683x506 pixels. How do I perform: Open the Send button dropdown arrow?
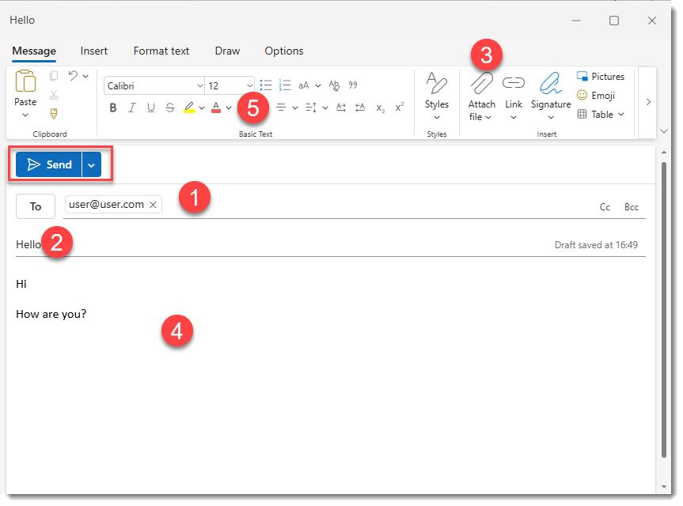click(x=90, y=164)
